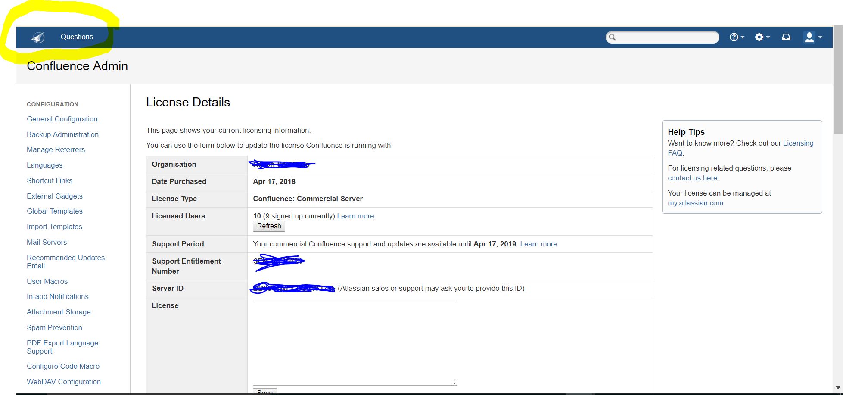843x395 pixels.
Task: Open Backup Administration settings
Action: [x=62, y=134]
